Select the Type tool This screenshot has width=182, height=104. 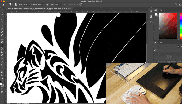(2, 62)
